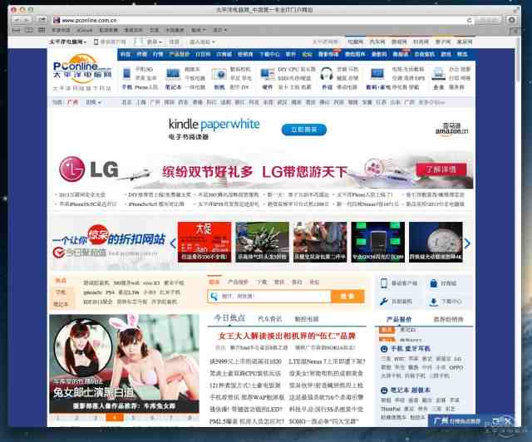
Task: Click the LG logo in the banner
Action: tap(89, 169)
